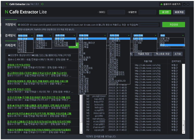195x140 pixels.
Task: Open the 나이 전체 combo box
Action: (x=145, y=35)
